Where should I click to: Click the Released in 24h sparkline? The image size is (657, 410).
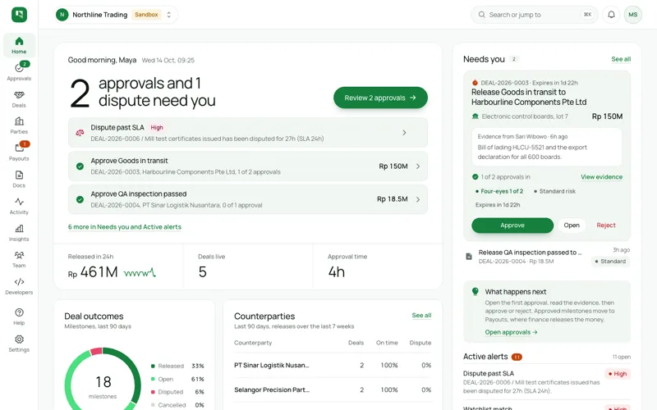[140, 273]
